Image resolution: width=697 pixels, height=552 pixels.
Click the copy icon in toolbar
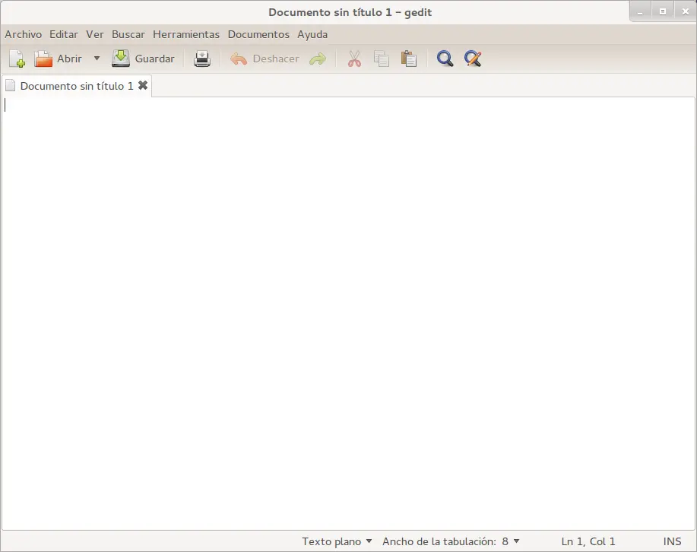(382, 59)
